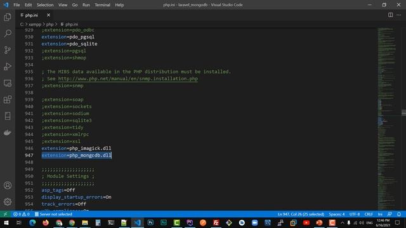The image size is (406, 228).
Task: Open the File menu
Action: pyautogui.click(x=16, y=5)
